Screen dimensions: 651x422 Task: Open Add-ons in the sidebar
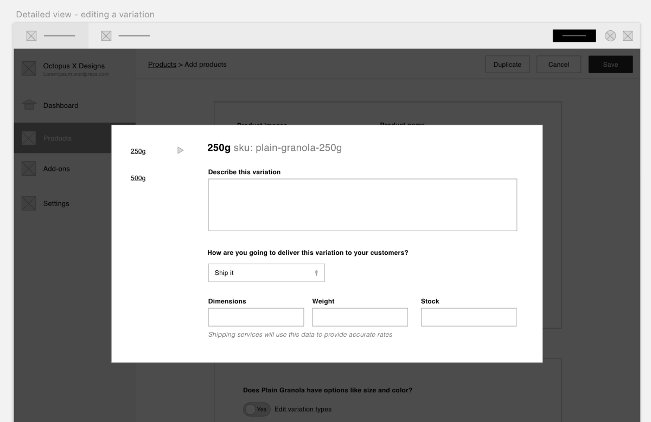(x=56, y=169)
